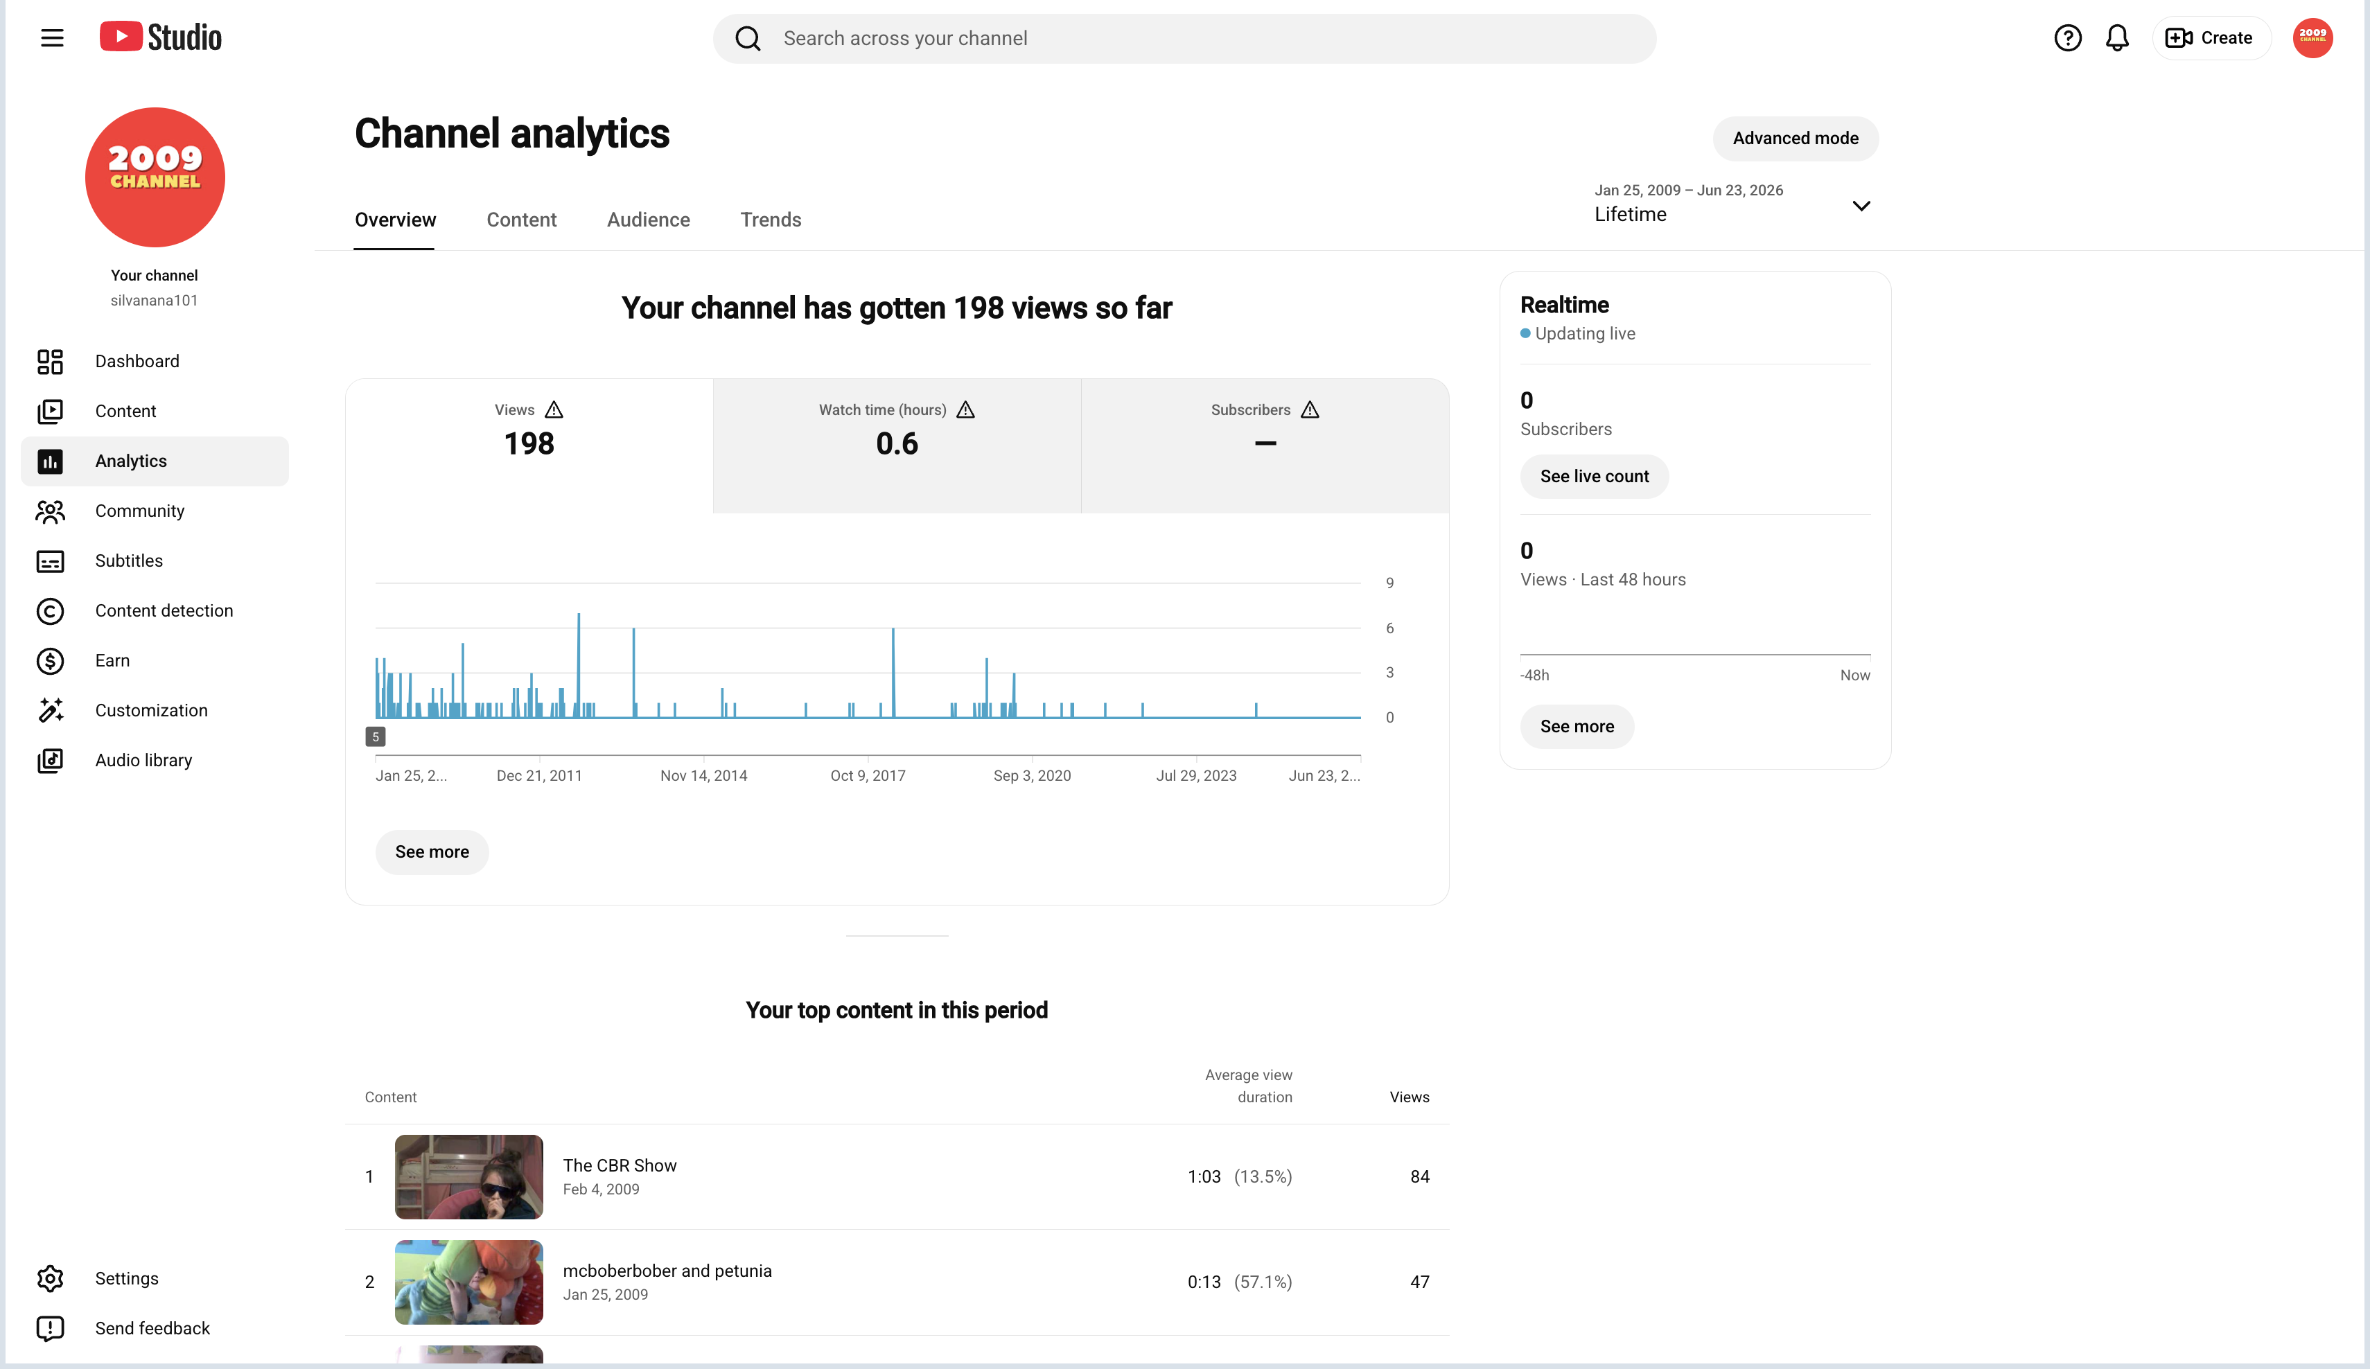
Task: Click the chart marker labeled 5
Action: [376, 736]
